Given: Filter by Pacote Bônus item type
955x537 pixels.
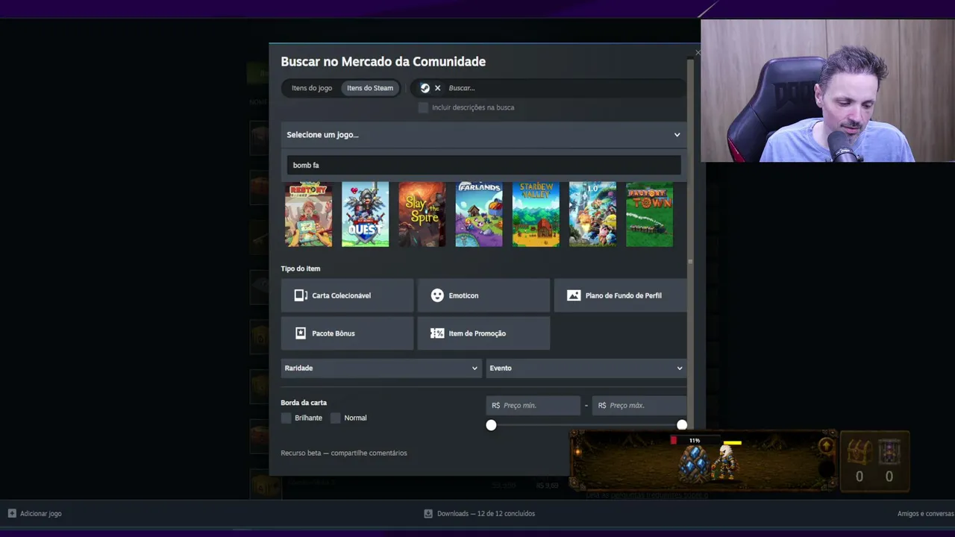Looking at the screenshot, I should 347,333.
